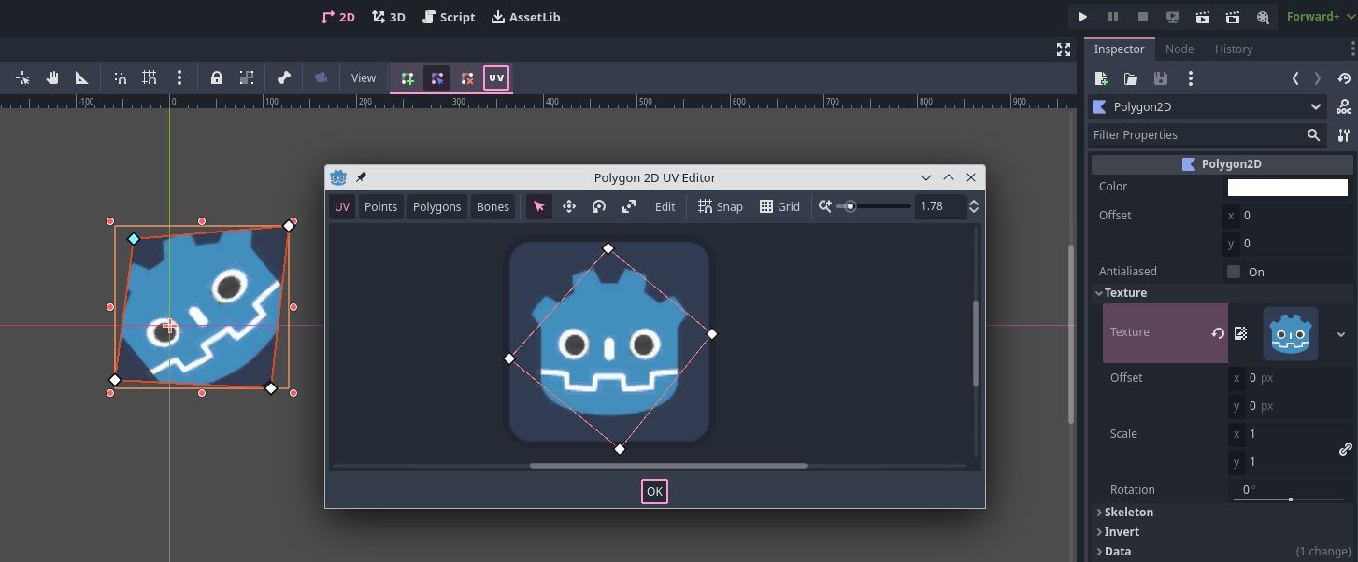Select the edit polygon points tool
This screenshot has height=562, width=1358.
click(437, 78)
